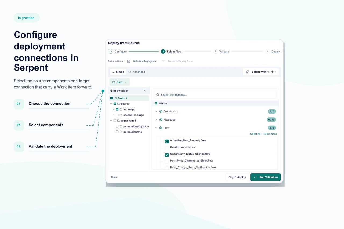Uncheck Opportunity_Status_Change.flow
Image resolution: width=344 pixels, height=229 pixels.
167,155
